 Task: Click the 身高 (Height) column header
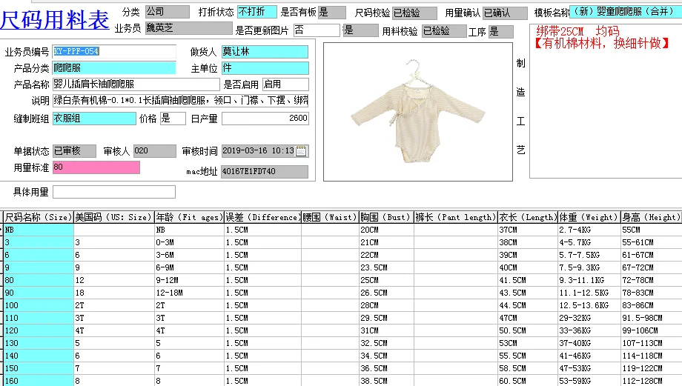651,217
